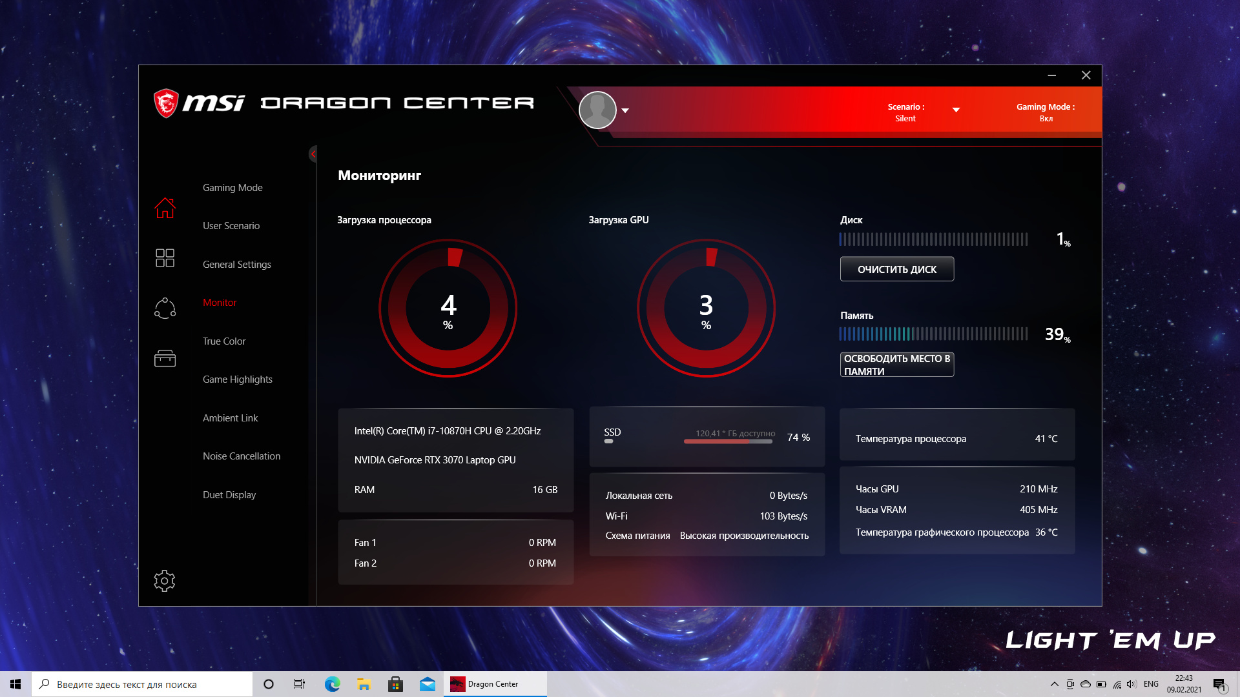
Task: Click the Windows search input field
Action: (x=142, y=684)
